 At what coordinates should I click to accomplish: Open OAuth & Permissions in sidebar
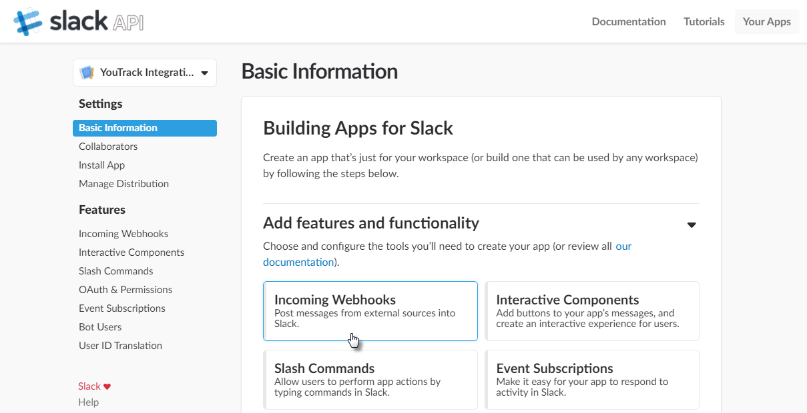pyautogui.click(x=125, y=290)
